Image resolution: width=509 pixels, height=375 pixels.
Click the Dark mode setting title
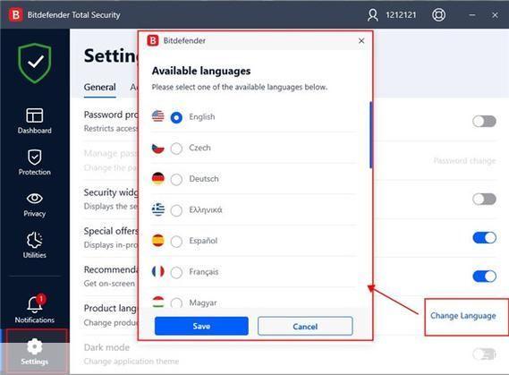pyautogui.click(x=106, y=347)
